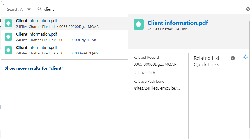Screen dimensions: 250x139
Task: Click the truncated /sites/24FilesDemoSite path value
Action: tap(157, 88)
